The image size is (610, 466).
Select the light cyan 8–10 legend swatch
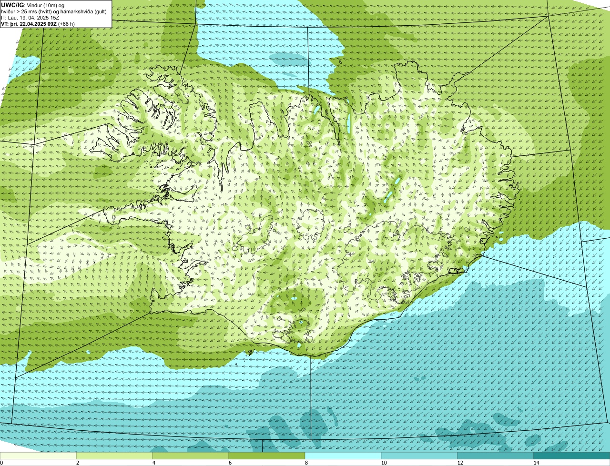(x=343, y=456)
